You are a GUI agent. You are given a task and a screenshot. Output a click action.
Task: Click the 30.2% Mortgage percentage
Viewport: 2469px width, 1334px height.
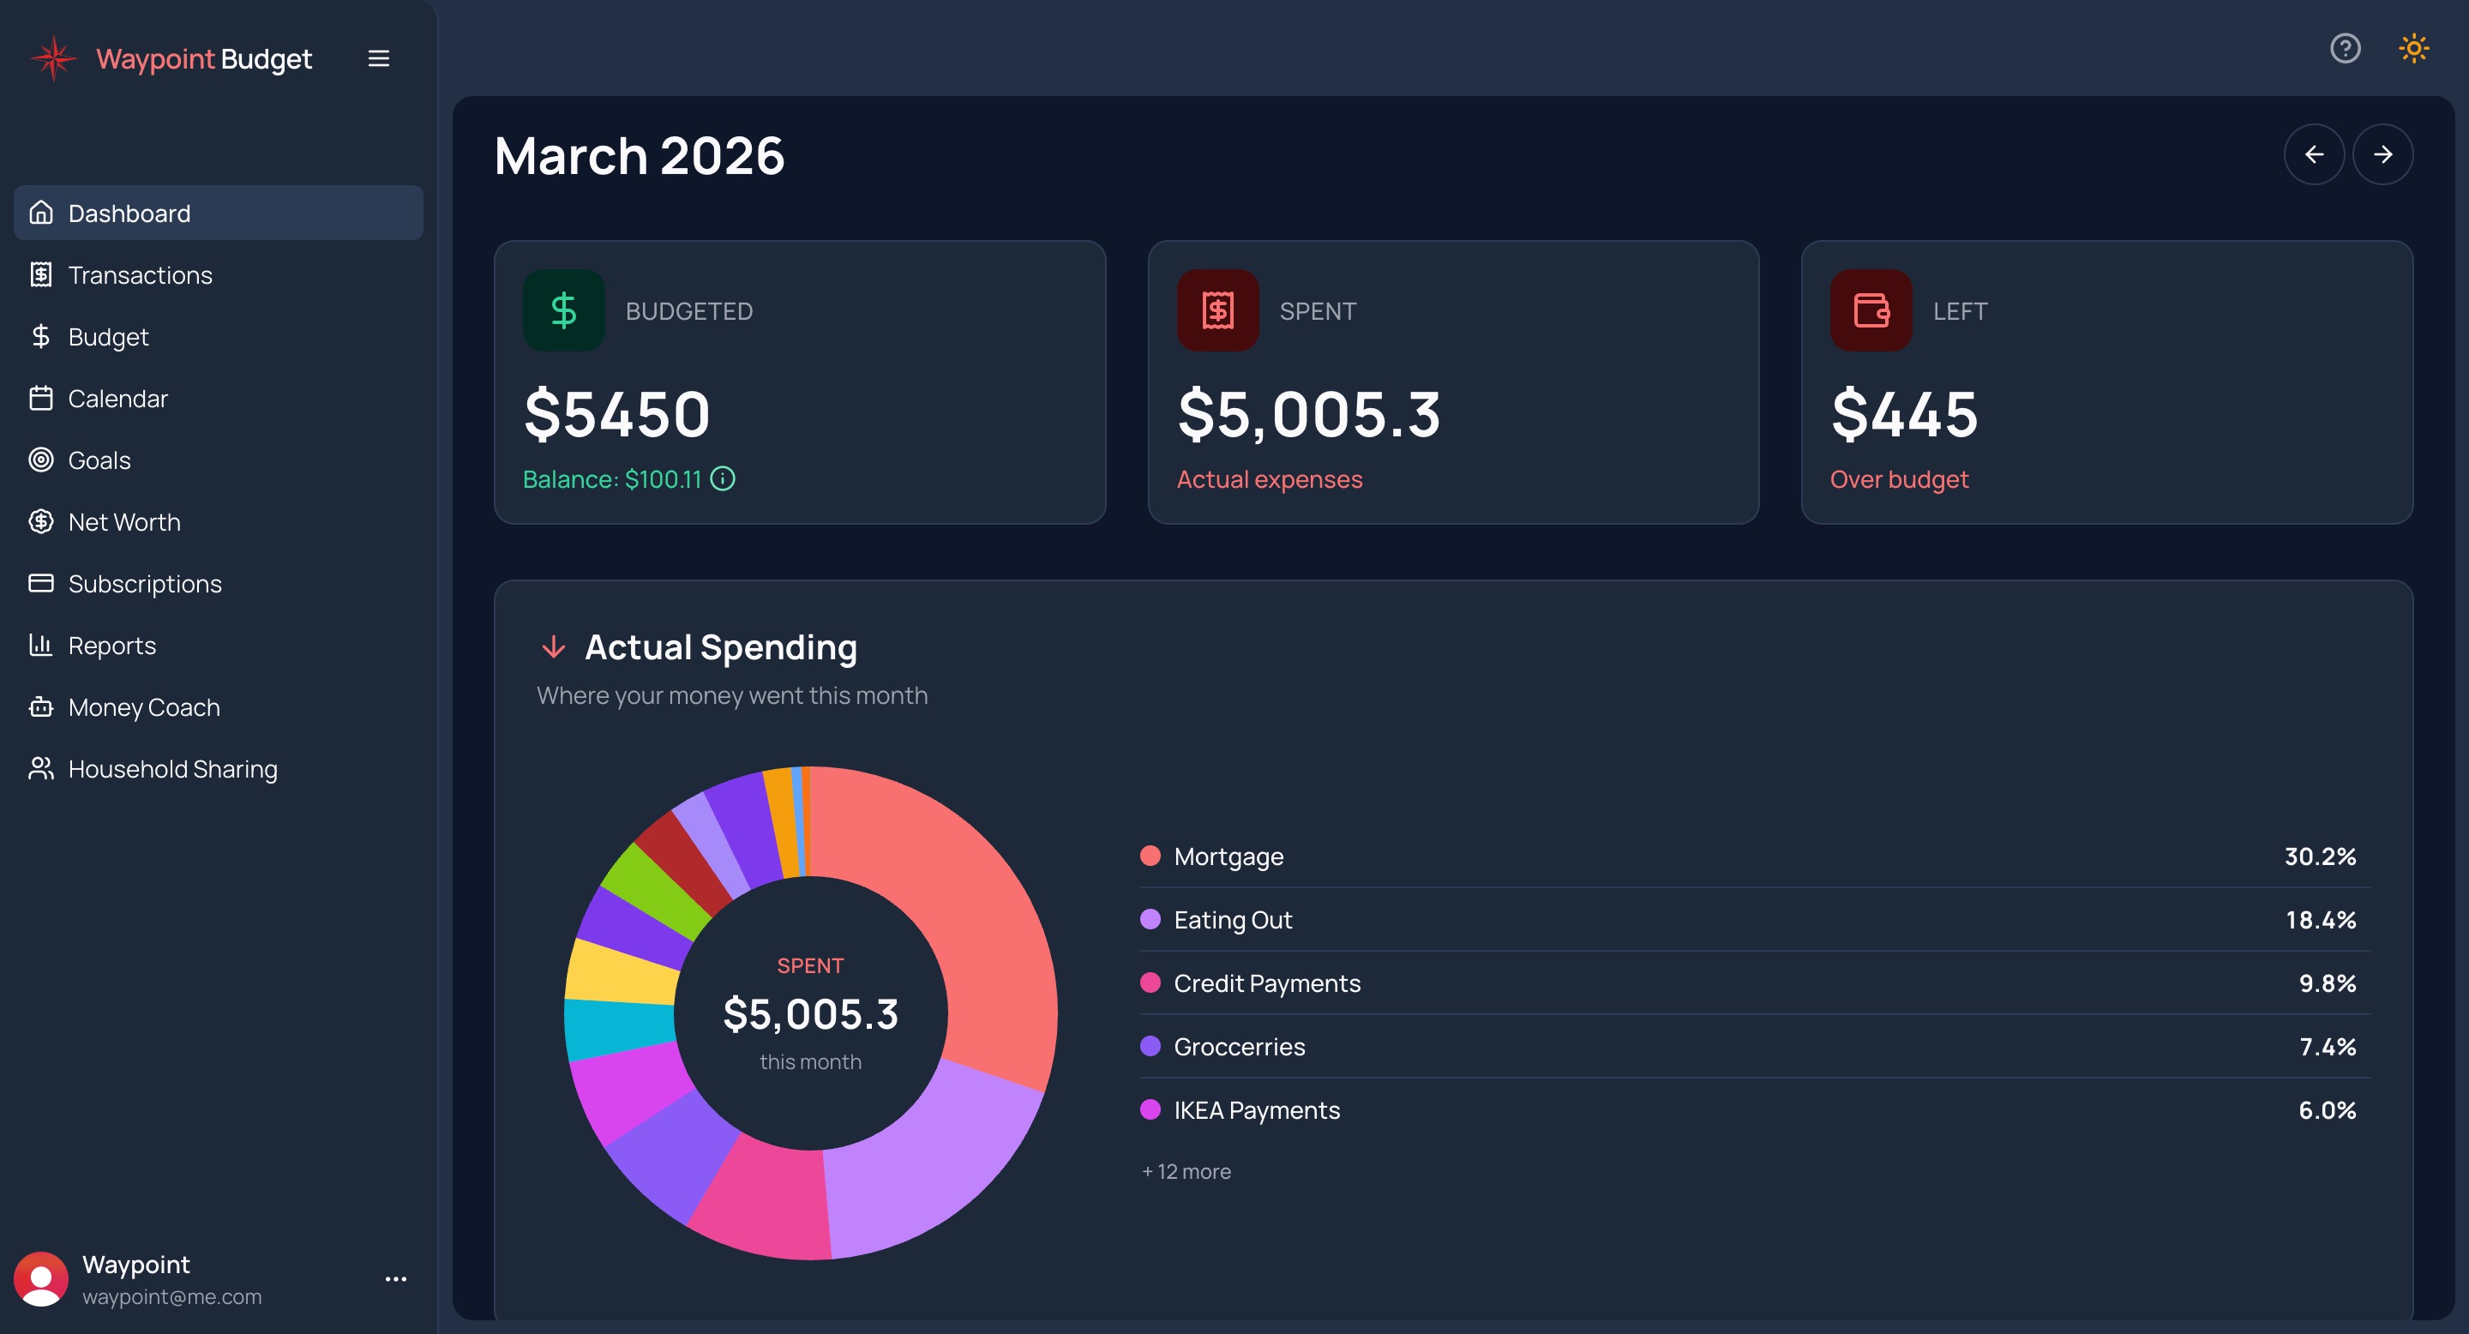coord(2320,856)
